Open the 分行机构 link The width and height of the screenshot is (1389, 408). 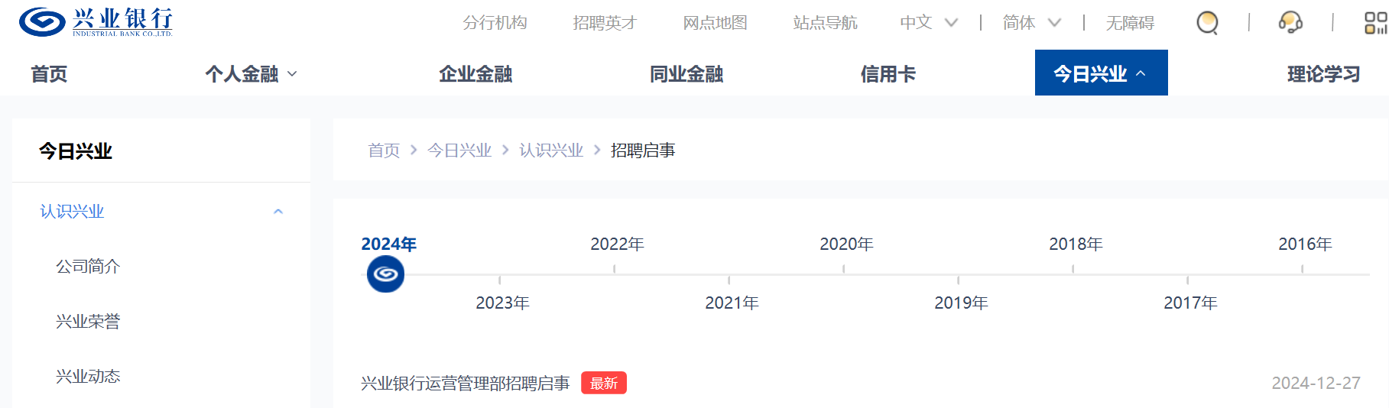tap(495, 23)
